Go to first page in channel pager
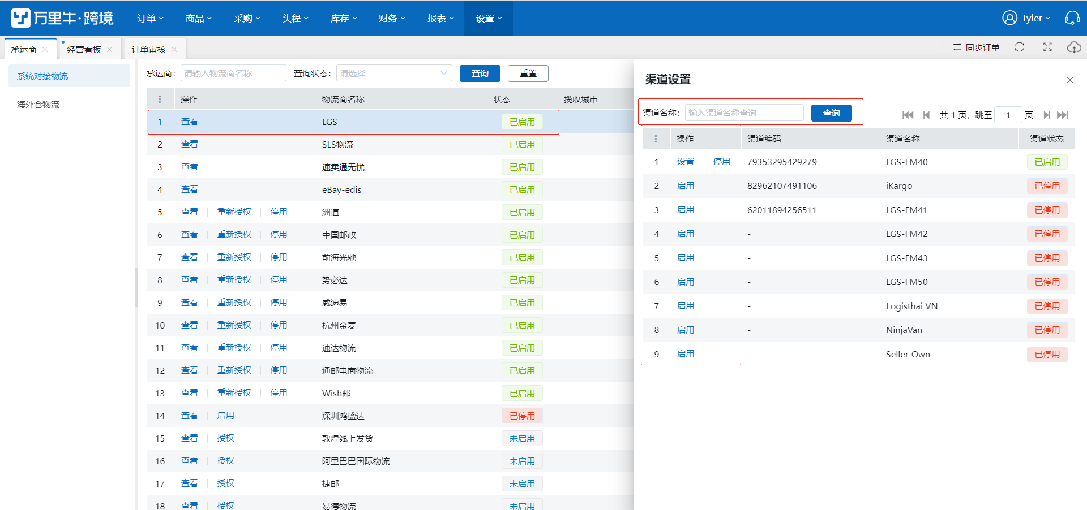Viewport: 1087px width, 510px height. [x=908, y=115]
